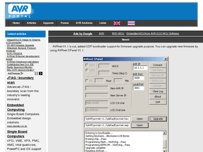Toggle the En checkbox
Viewport: 203px width, 152px height.
coord(87,81)
